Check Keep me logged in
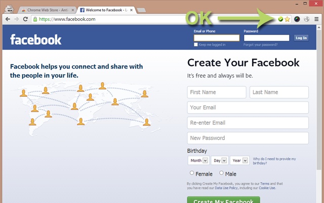 coord(196,45)
